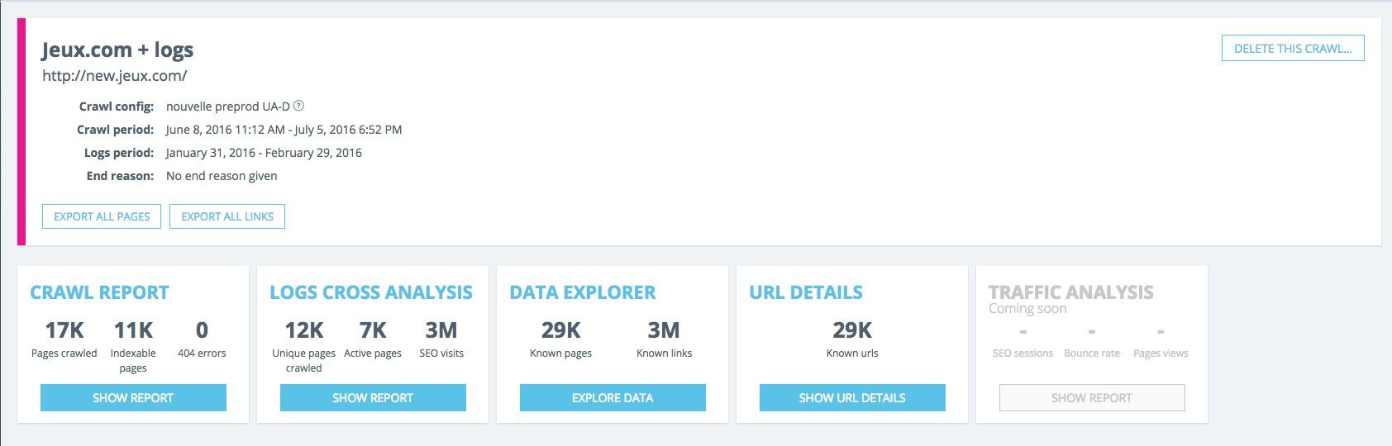The height and width of the screenshot is (446, 1392).
Task: Click the crawl config 'nouvelle preprod UA-D'
Action: coord(228,107)
